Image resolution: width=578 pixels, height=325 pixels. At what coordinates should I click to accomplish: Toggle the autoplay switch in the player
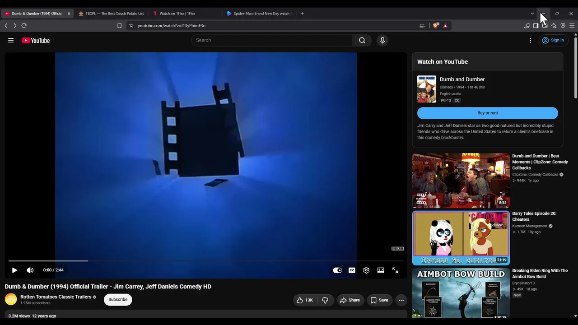(337, 270)
